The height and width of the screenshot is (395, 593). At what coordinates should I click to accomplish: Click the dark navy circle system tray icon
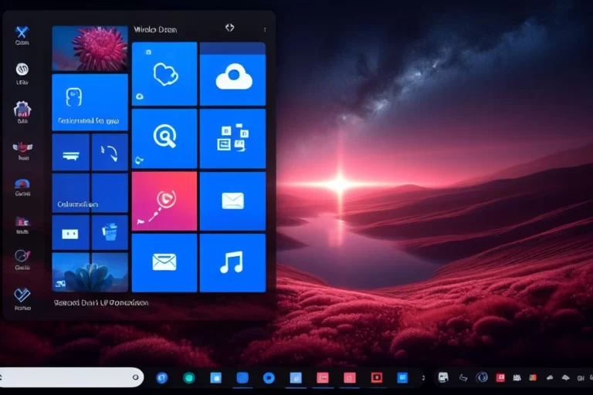click(482, 377)
